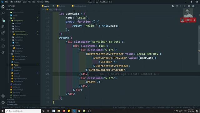Open the Terminal menu

40,2
